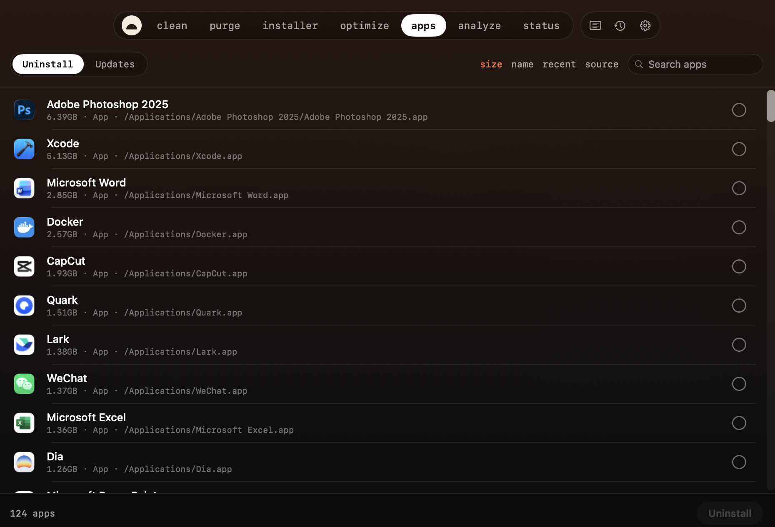Image resolution: width=775 pixels, height=527 pixels.
Task: Show the Uninstall sub-tab
Action: click(x=48, y=64)
